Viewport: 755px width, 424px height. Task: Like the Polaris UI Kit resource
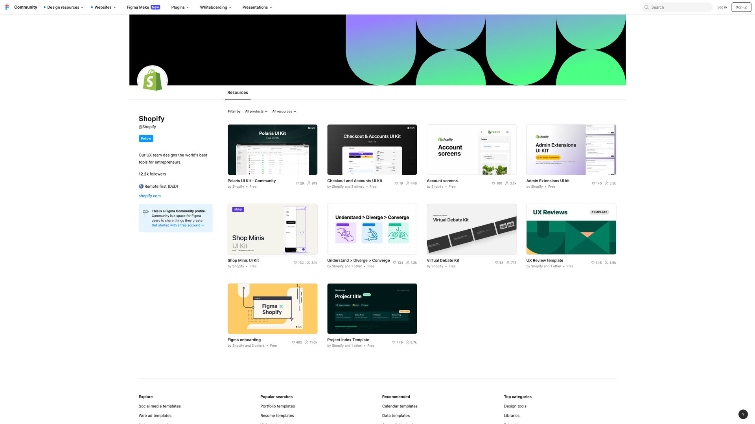(296, 183)
